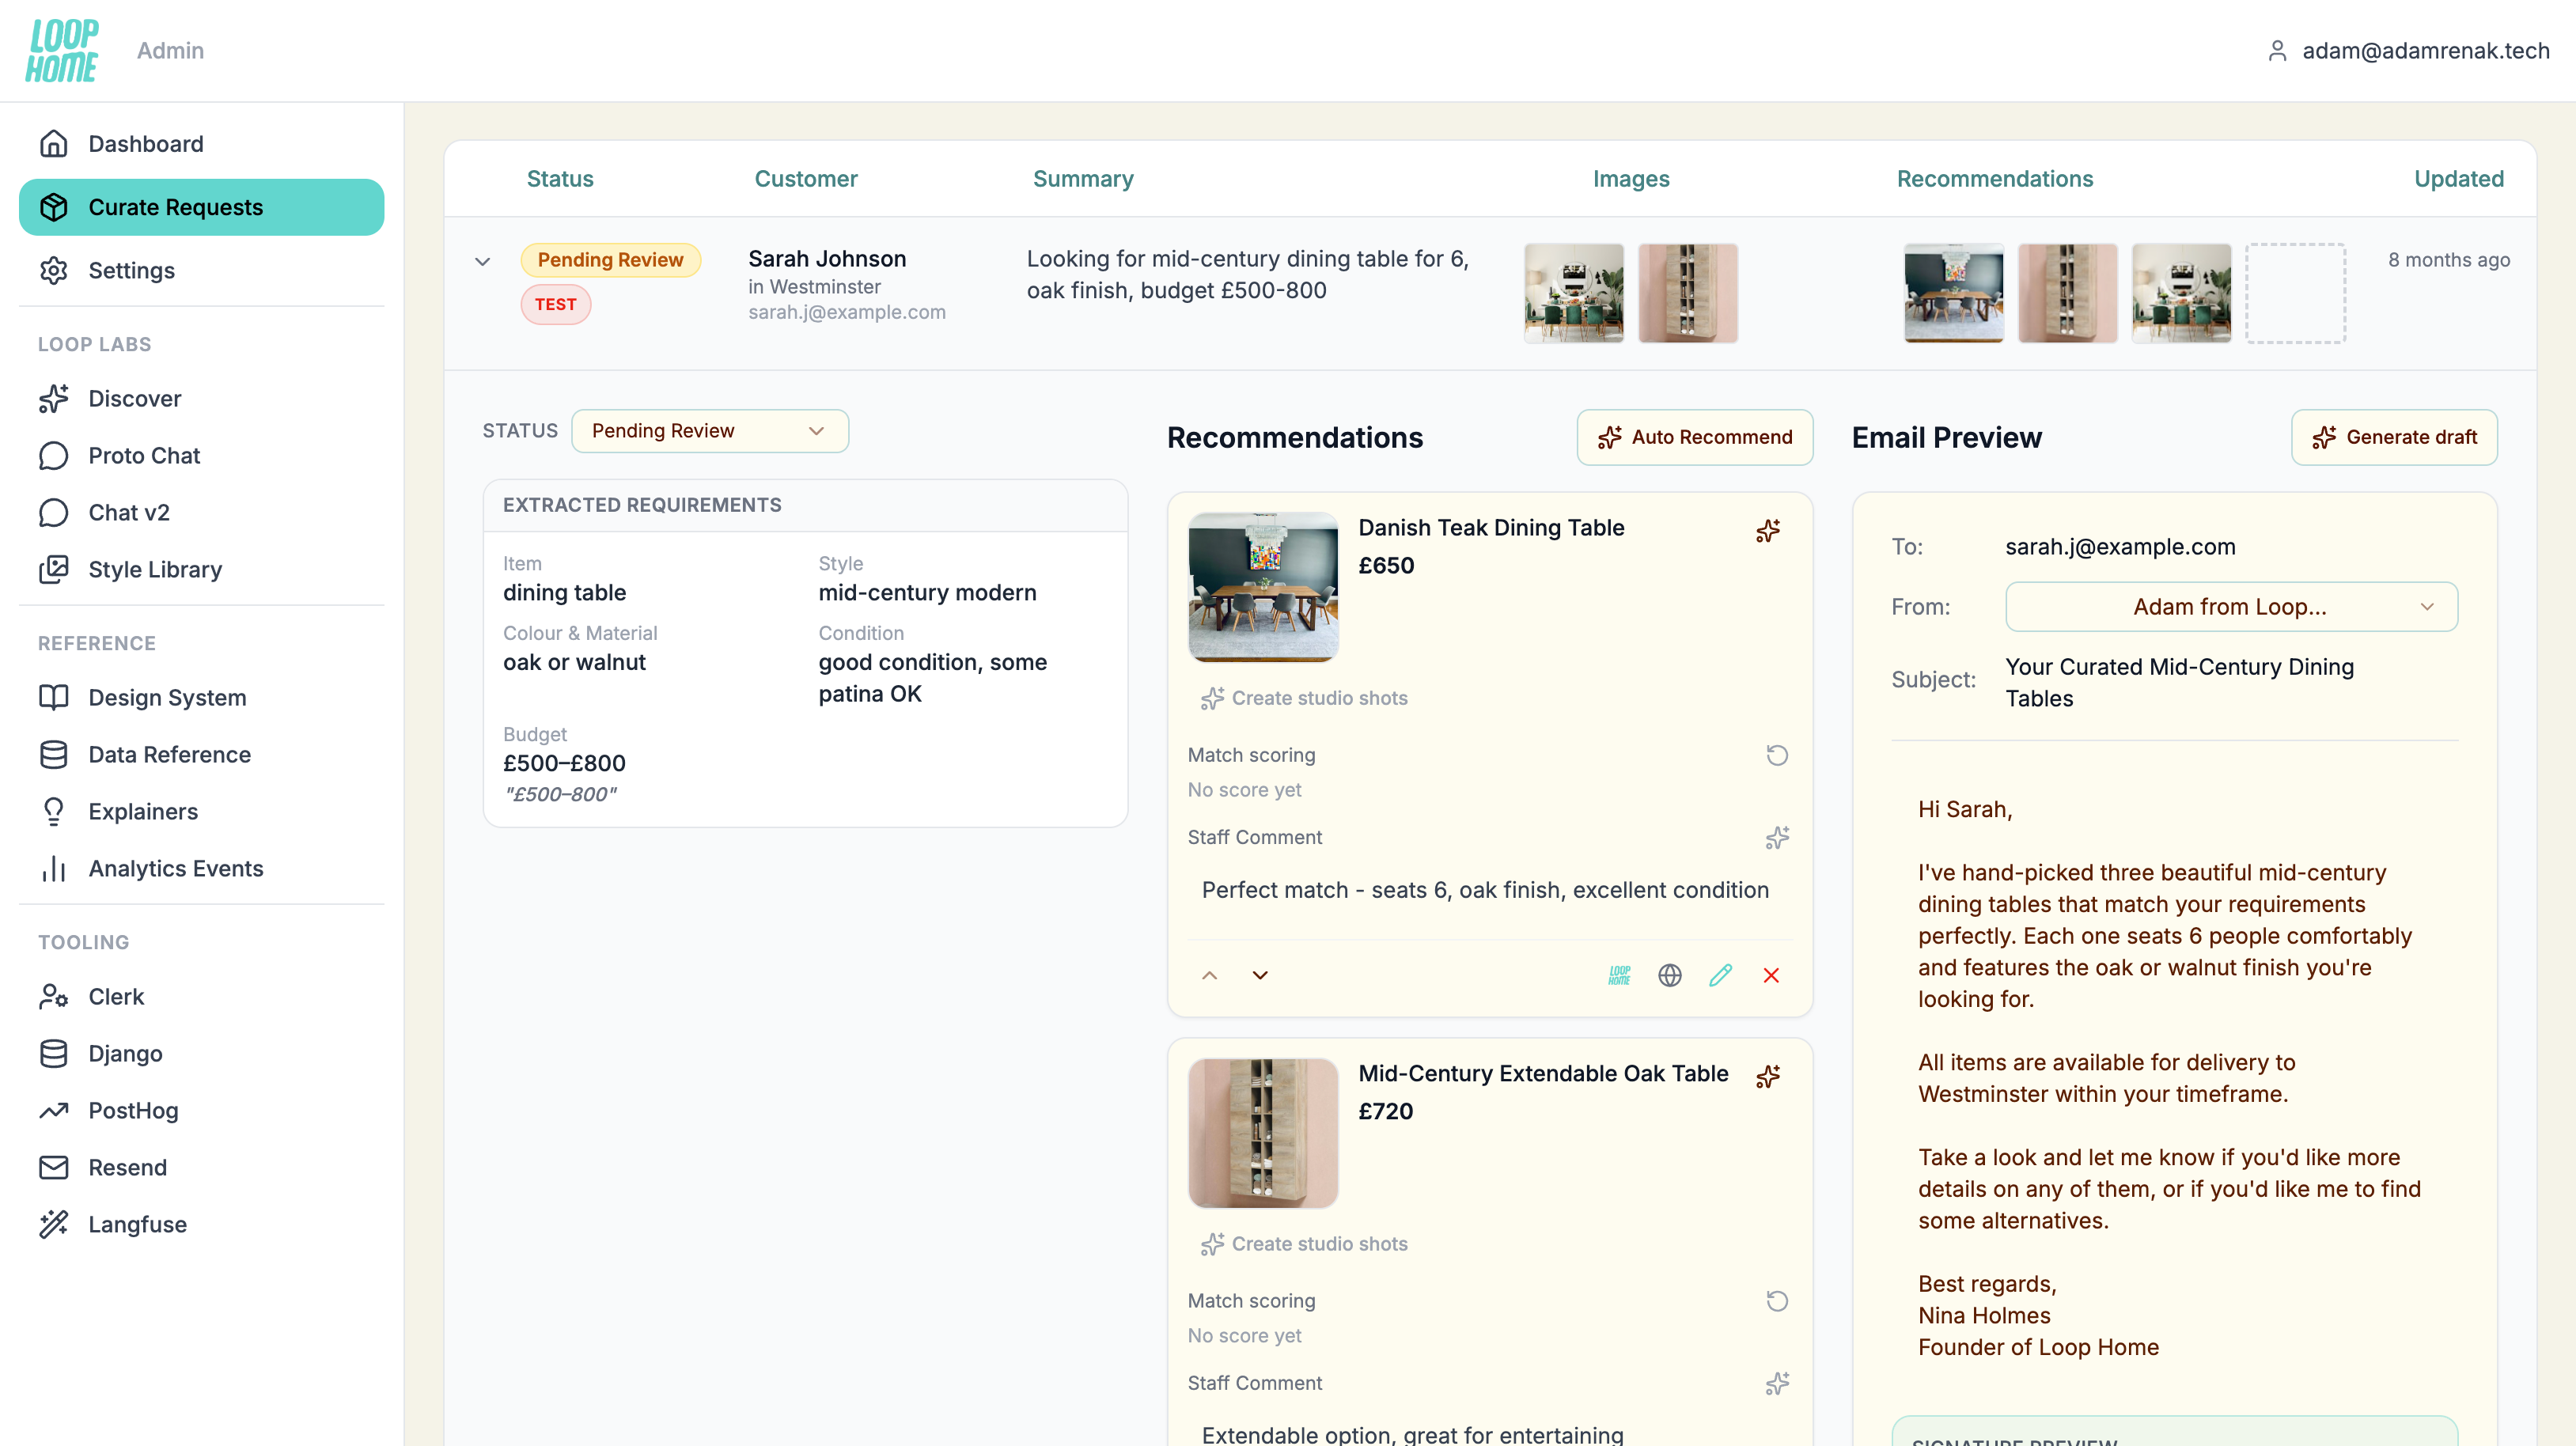Click the AI sparkle icon beside Danish Teak Dining Table

[1768, 530]
